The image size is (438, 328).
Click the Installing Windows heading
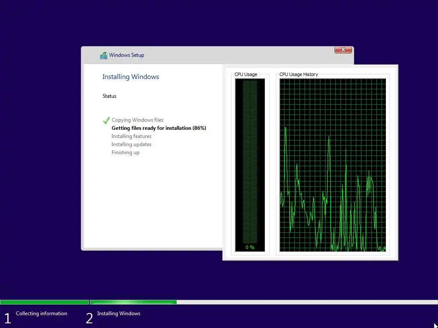tap(130, 77)
